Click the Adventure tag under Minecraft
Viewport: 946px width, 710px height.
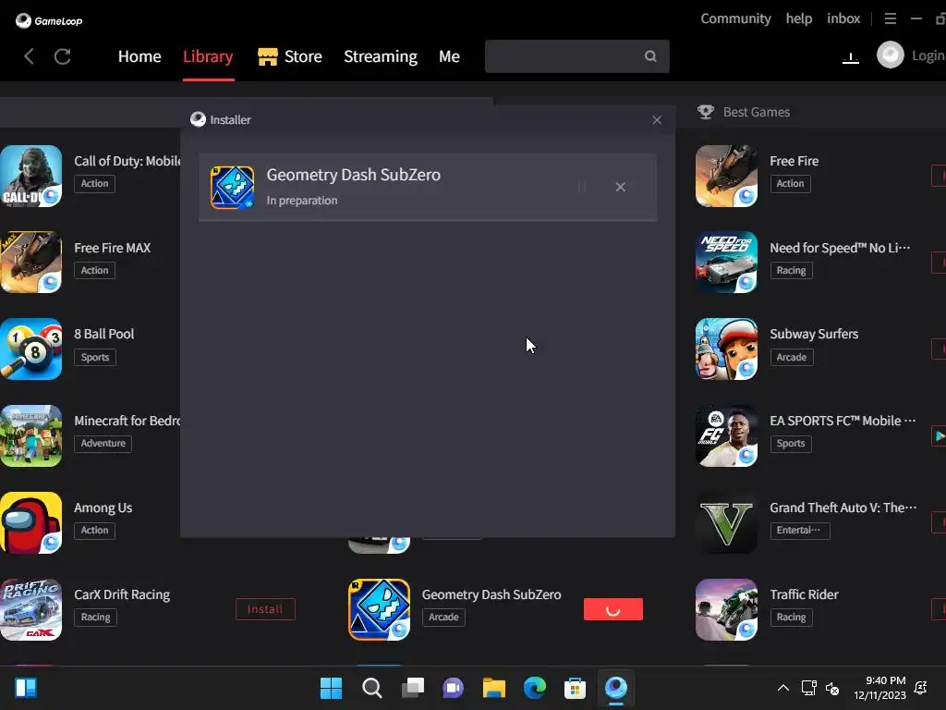[x=103, y=443]
